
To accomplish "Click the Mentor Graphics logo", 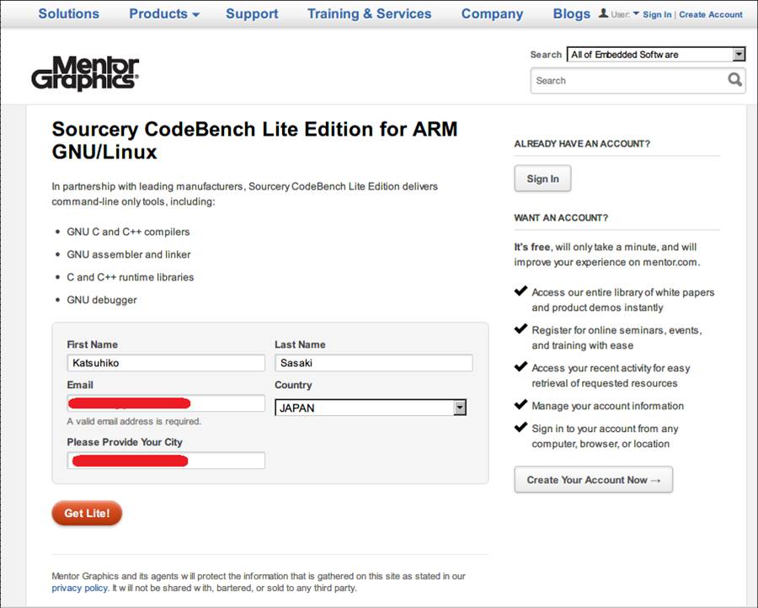I will (85, 73).
